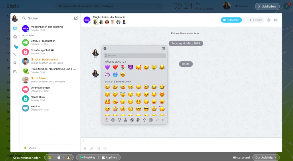Mute chat with the bell icon

(x=268, y=20)
